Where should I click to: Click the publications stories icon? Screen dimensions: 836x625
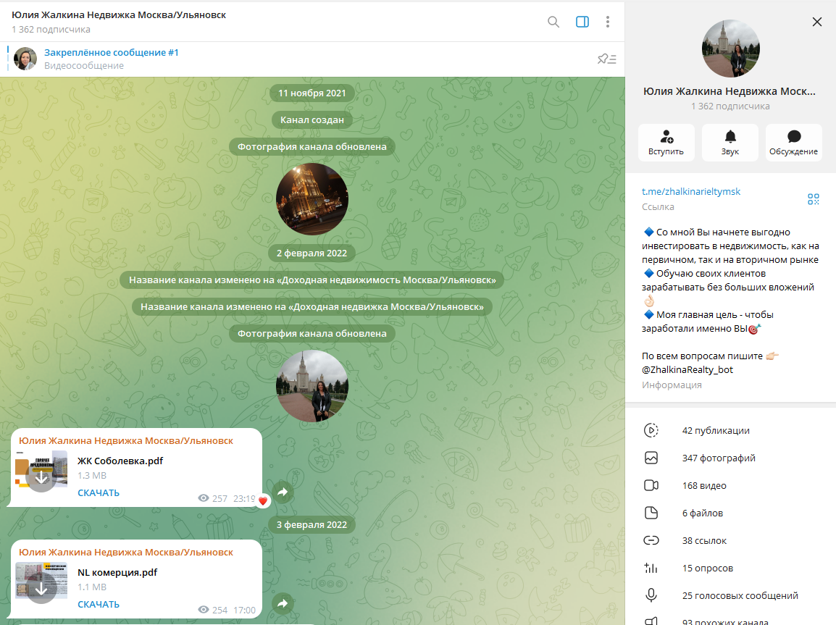[x=651, y=430]
